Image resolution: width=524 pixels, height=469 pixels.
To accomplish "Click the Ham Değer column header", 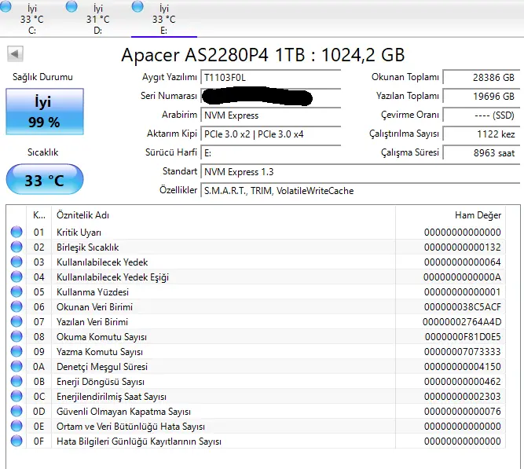I will (450, 215).
